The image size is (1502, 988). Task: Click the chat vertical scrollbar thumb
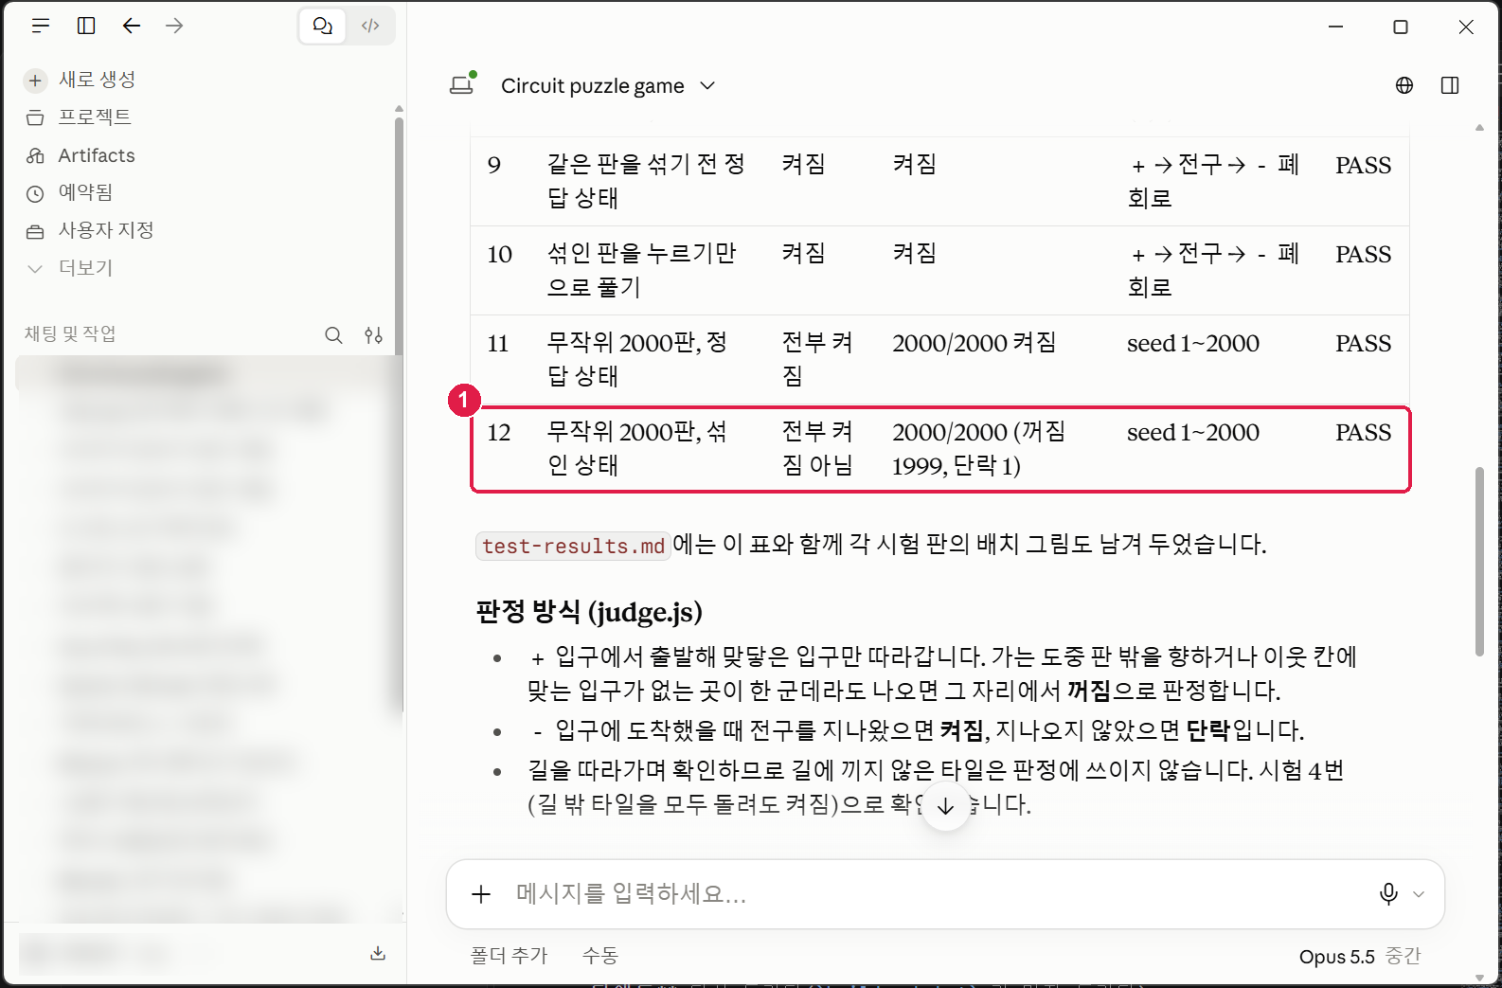point(1479,561)
